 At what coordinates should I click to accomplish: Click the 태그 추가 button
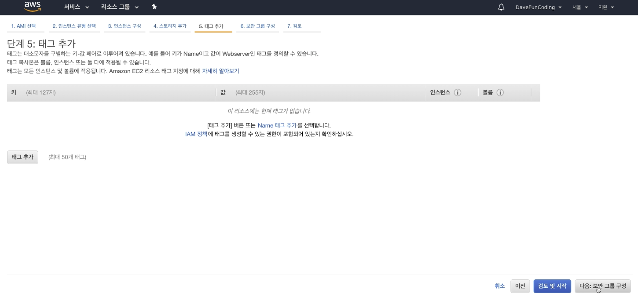click(x=22, y=157)
